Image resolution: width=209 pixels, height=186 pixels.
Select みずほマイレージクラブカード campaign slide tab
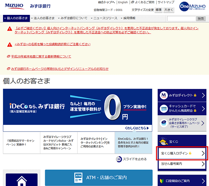coord(59,142)
